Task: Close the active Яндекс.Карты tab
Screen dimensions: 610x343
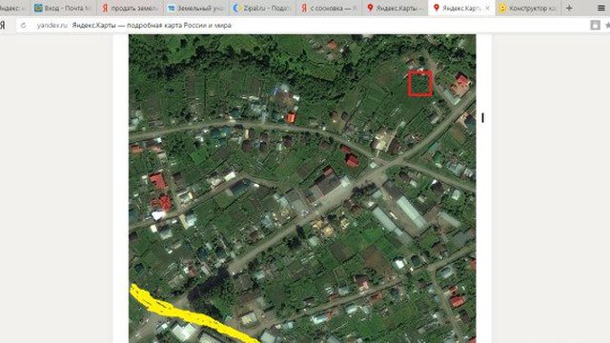Action: [487, 8]
